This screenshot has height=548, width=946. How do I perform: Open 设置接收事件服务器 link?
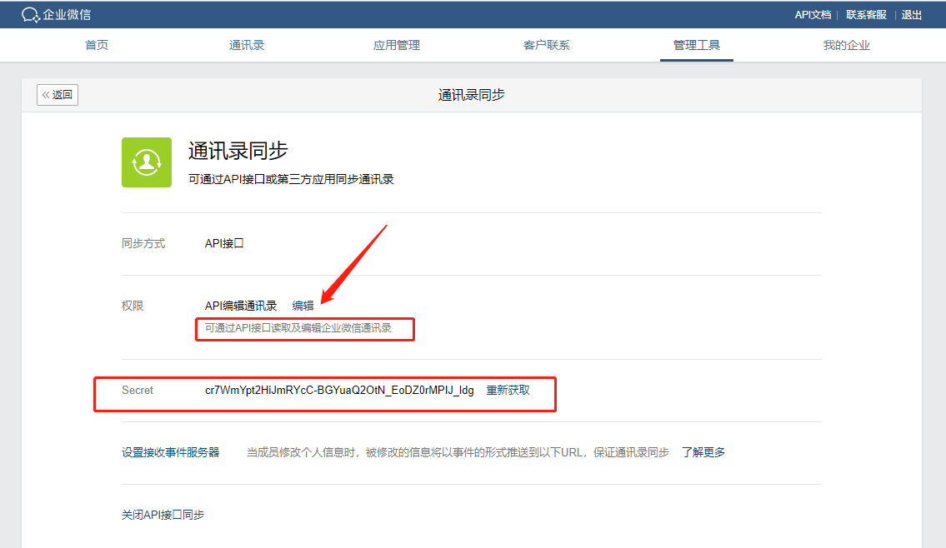click(x=171, y=452)
